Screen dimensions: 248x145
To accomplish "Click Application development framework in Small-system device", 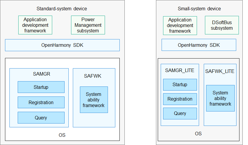I will click(180, 26).
